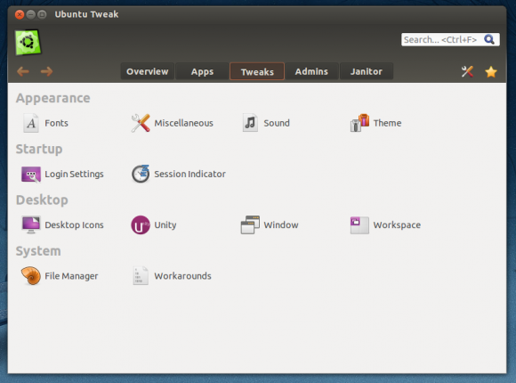
Task: Switch to the Admins tab
Action: click(311, 71)
